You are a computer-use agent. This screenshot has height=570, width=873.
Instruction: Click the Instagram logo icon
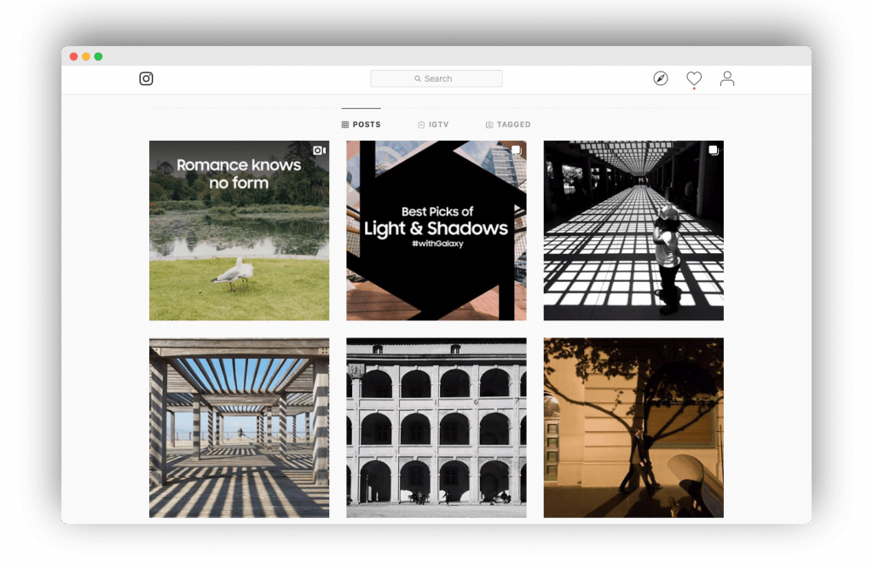coord(146,78)
